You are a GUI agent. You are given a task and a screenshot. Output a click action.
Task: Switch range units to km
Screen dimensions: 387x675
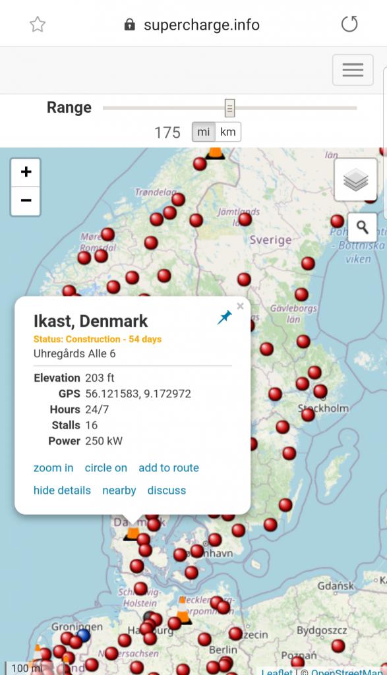(x=227, y=132)
